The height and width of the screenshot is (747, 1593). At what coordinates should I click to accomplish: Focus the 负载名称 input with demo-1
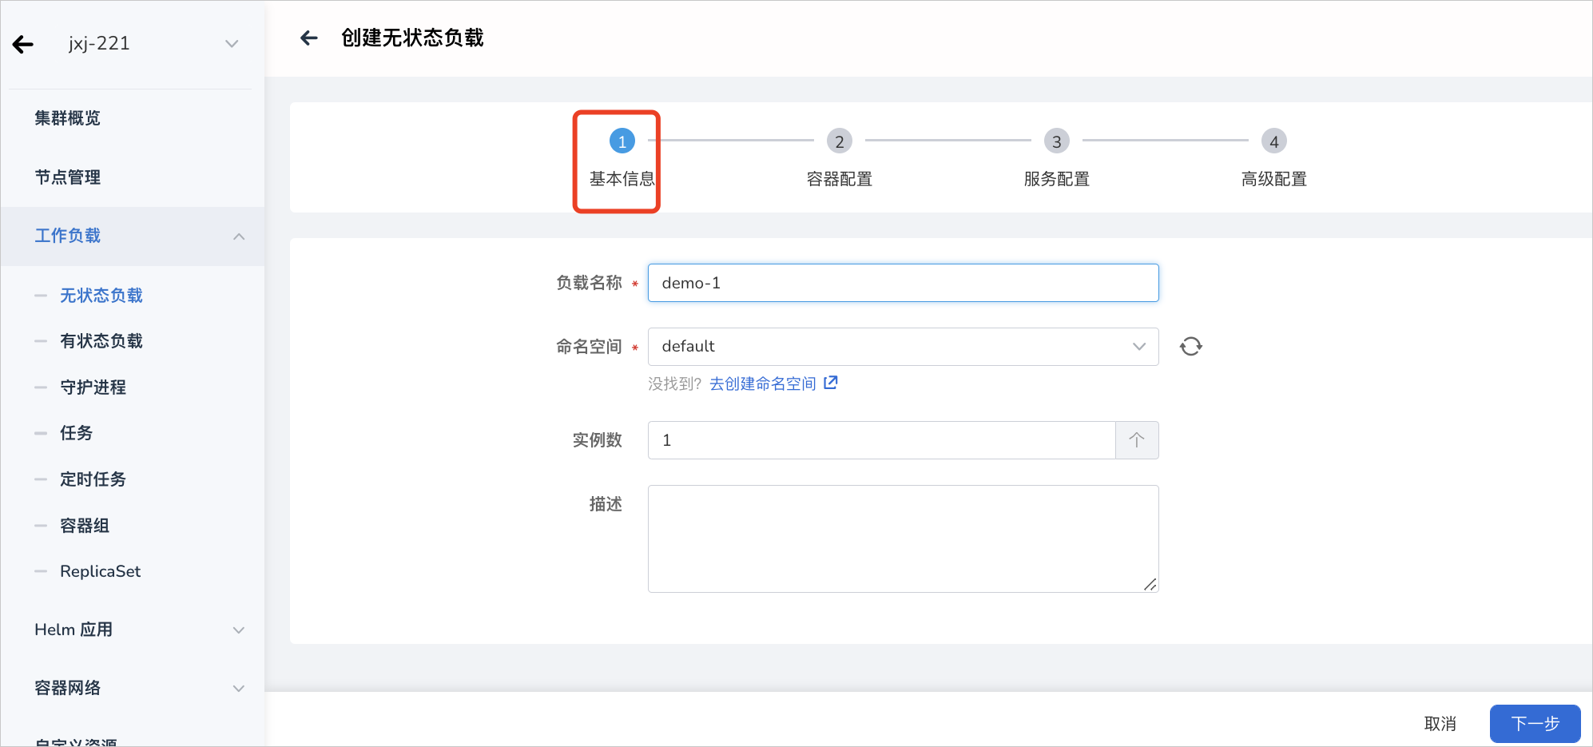[x=903, y=283]
